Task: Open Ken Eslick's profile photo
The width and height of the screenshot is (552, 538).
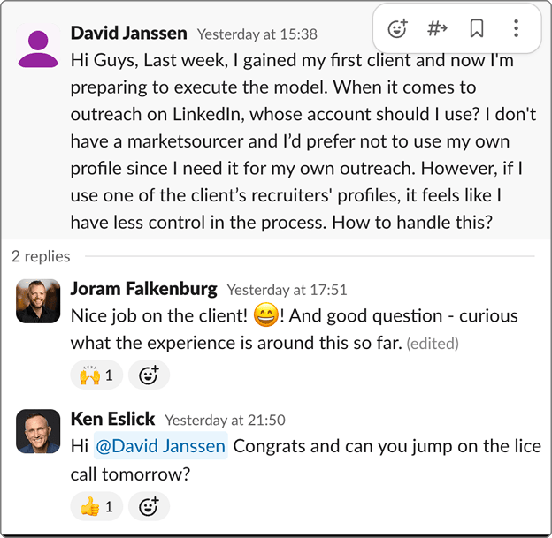Action: pyautogui.click(x=38, y=432)
